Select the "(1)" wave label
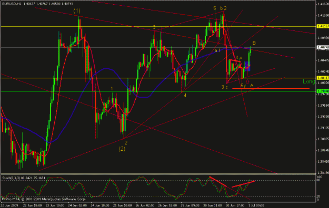The image size is (329, 208). coord(77,11)
